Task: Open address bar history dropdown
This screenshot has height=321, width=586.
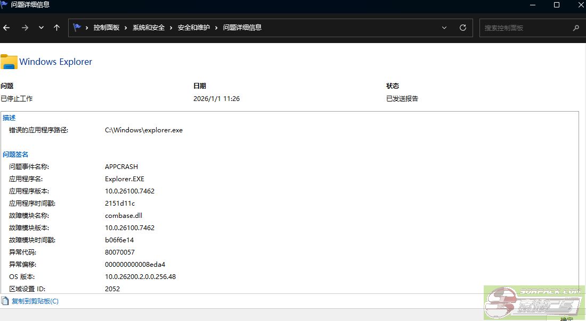Action: (x=444, y=28)
